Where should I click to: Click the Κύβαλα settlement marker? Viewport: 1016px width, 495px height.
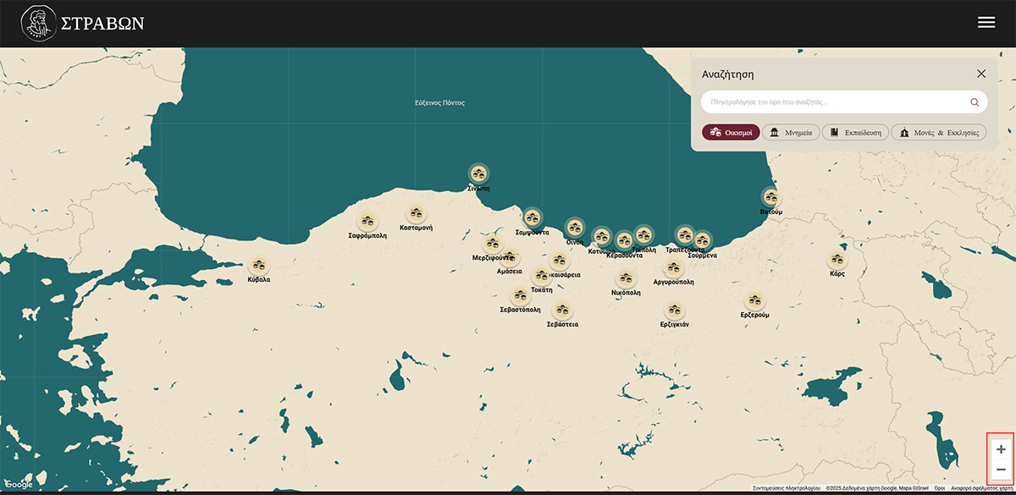coord(259,265)
